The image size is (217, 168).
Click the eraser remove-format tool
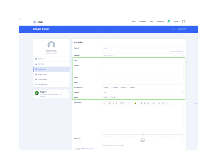[117, 103]
